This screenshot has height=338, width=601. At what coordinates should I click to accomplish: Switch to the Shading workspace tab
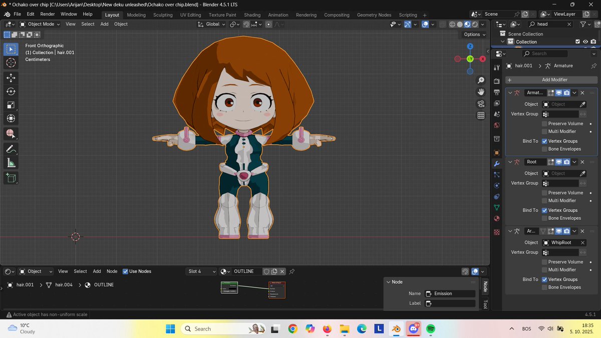(252, 15)
